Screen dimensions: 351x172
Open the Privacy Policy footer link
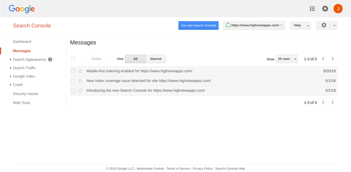tap(203, 169)
